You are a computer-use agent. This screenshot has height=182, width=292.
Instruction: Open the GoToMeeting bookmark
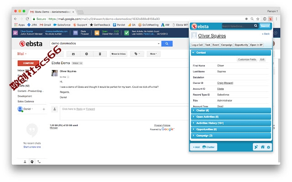148,25
